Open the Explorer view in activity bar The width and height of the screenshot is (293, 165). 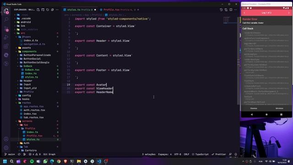[x=6, y=11]
